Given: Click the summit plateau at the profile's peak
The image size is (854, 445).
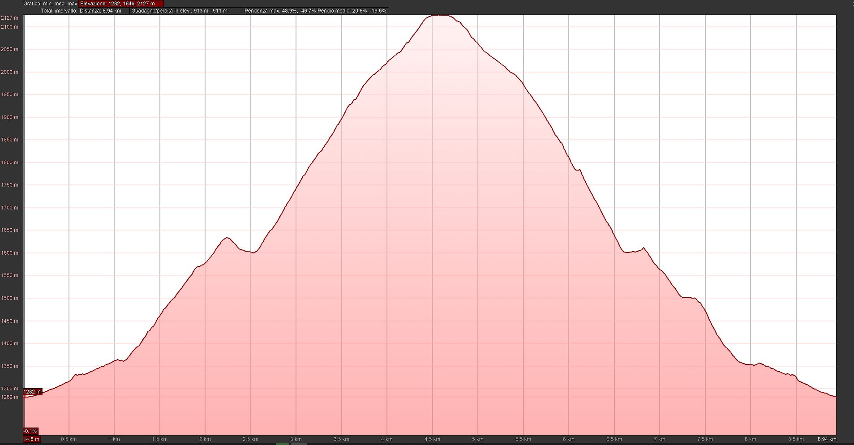Looking at the screenshot, I should click(441, 16).
